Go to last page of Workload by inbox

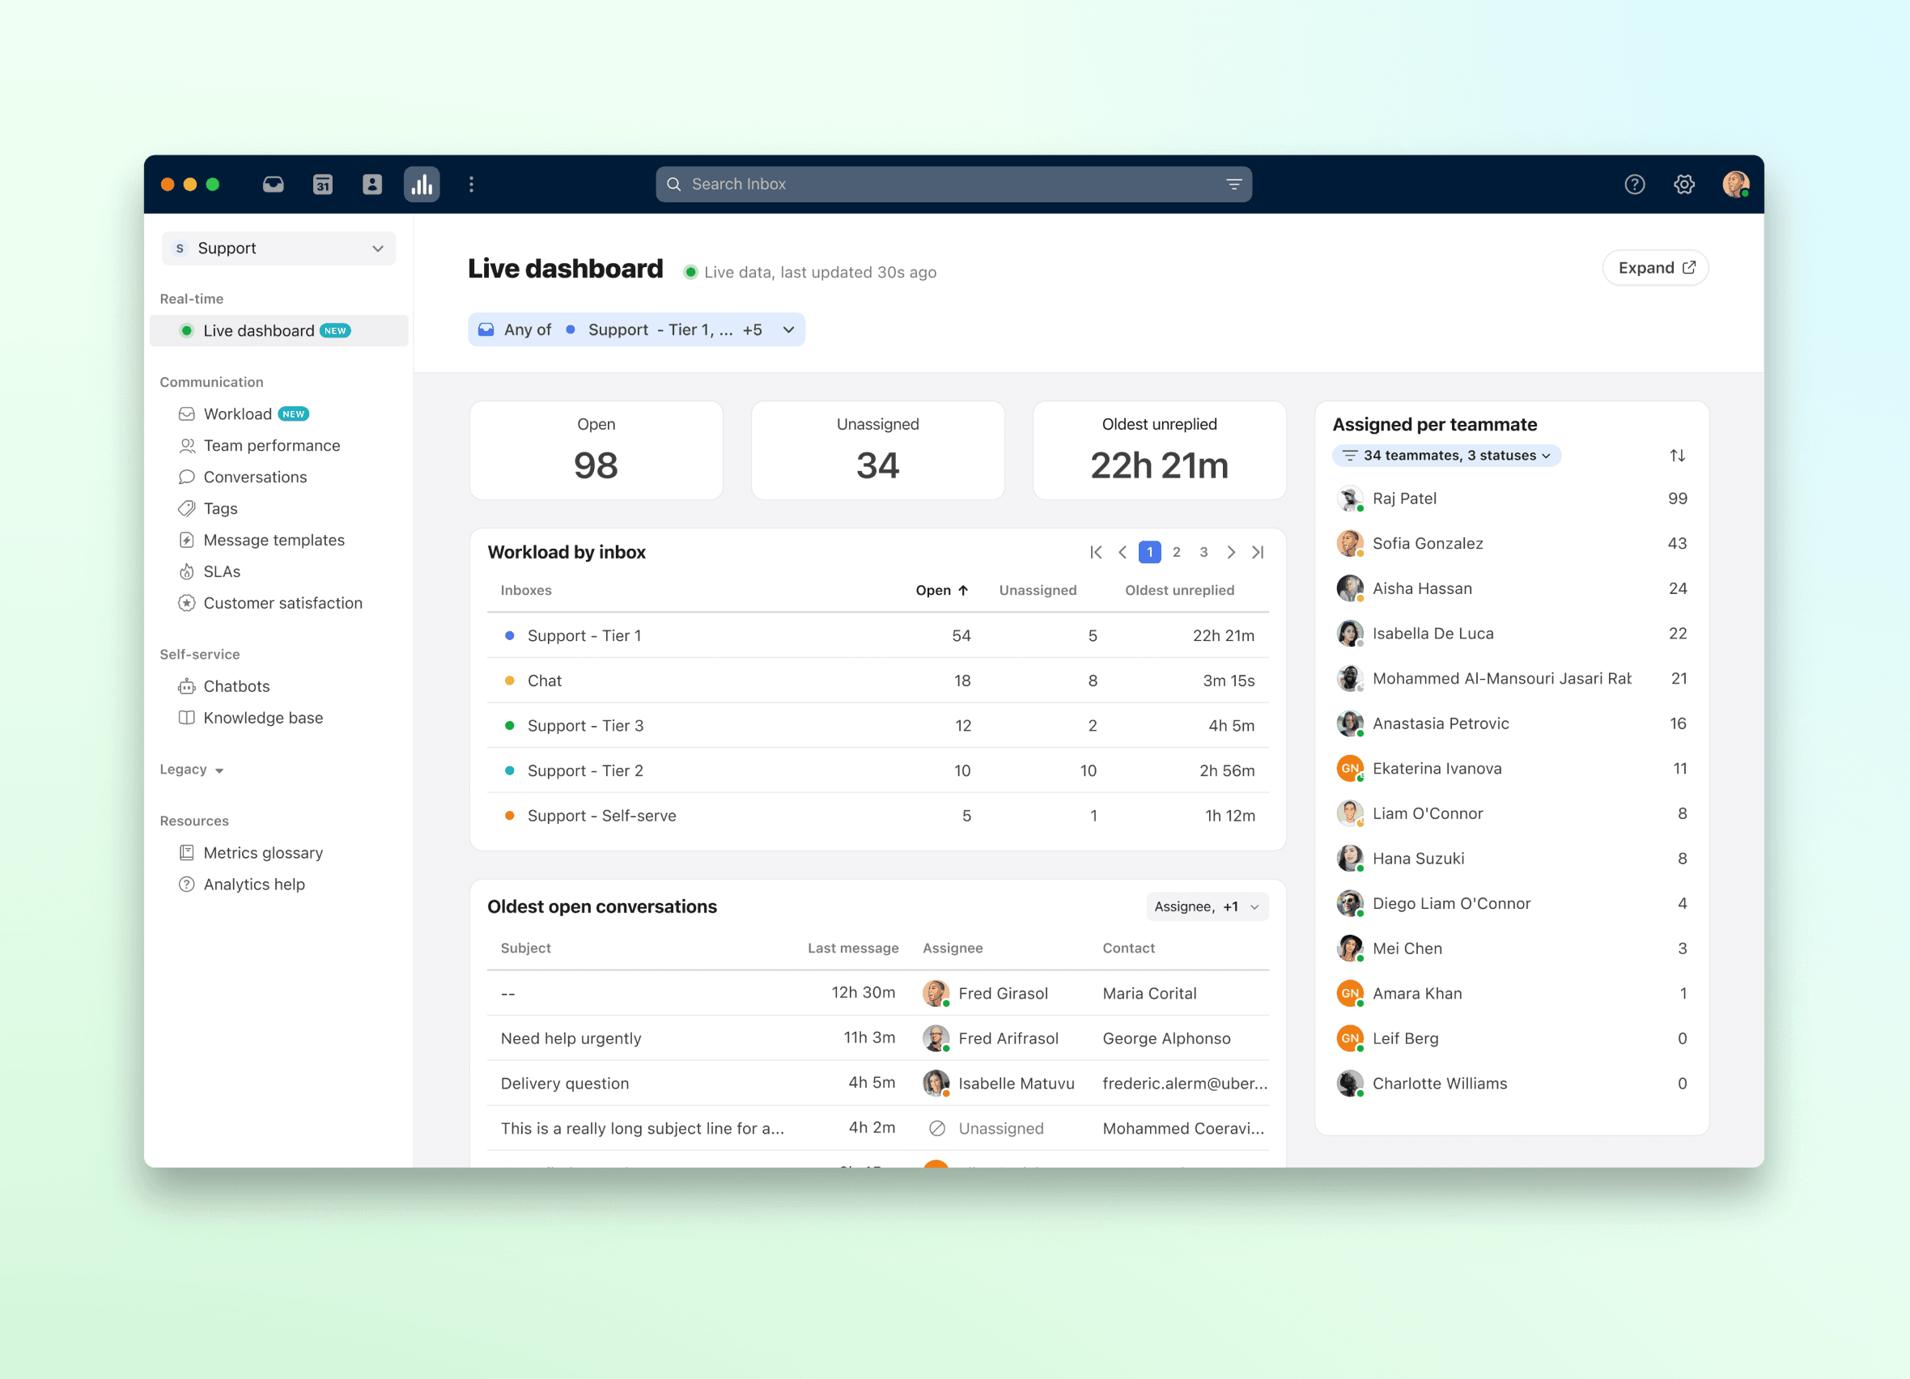(1258, 552)
